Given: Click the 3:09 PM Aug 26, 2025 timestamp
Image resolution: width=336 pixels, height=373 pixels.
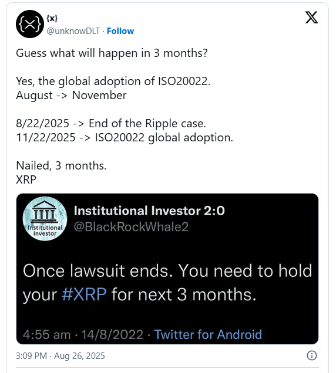Looking at the screenshot, I should pyautogui.click(x=61, y=356).
